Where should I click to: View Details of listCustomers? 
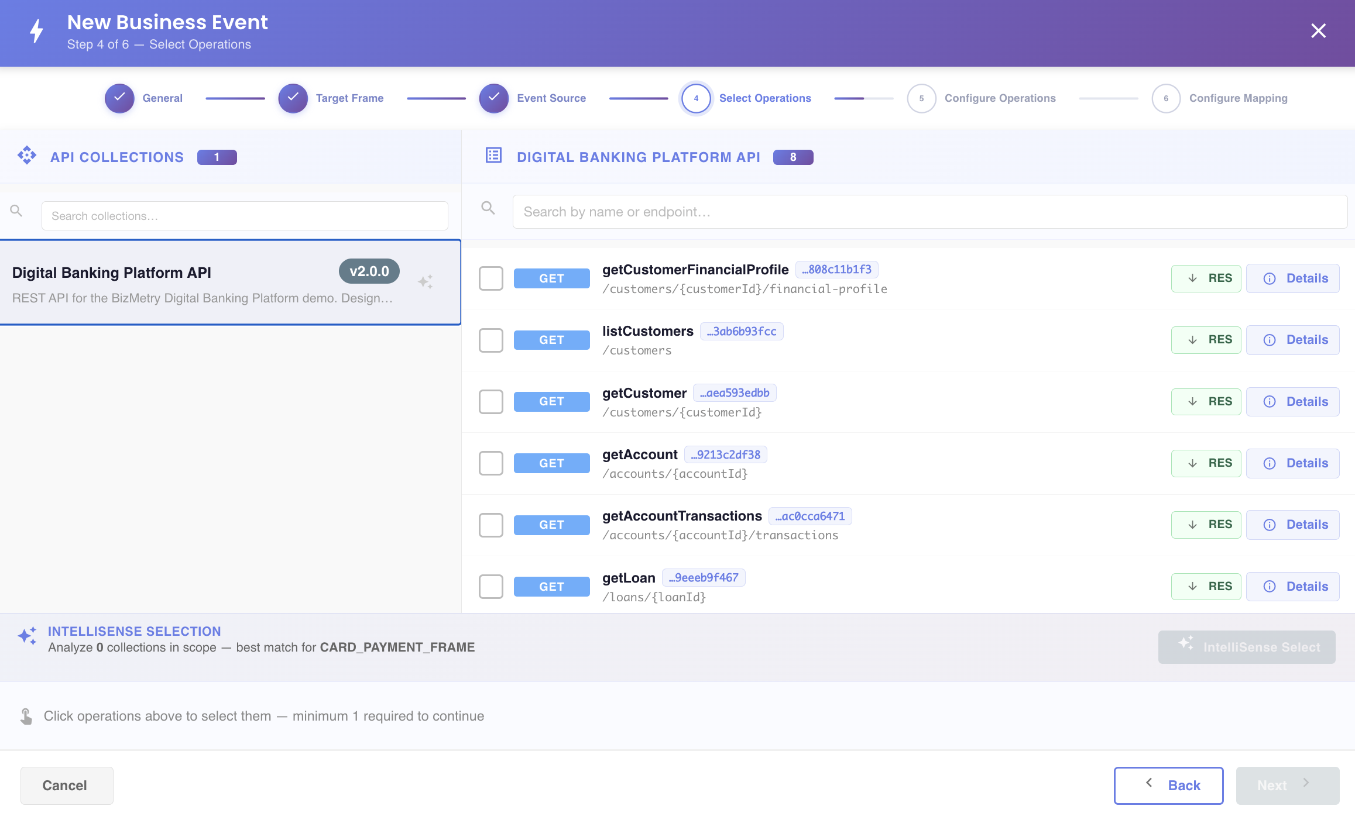click(x=1293, y=340)
